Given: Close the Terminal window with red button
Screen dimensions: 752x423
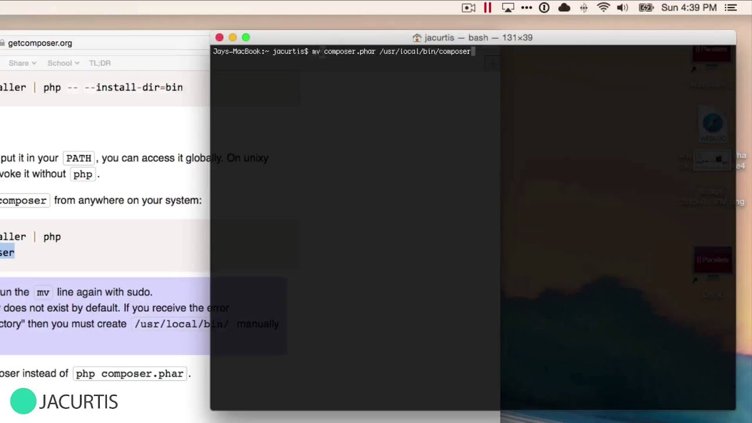Looking at the screenshot, I should point(219,38).
